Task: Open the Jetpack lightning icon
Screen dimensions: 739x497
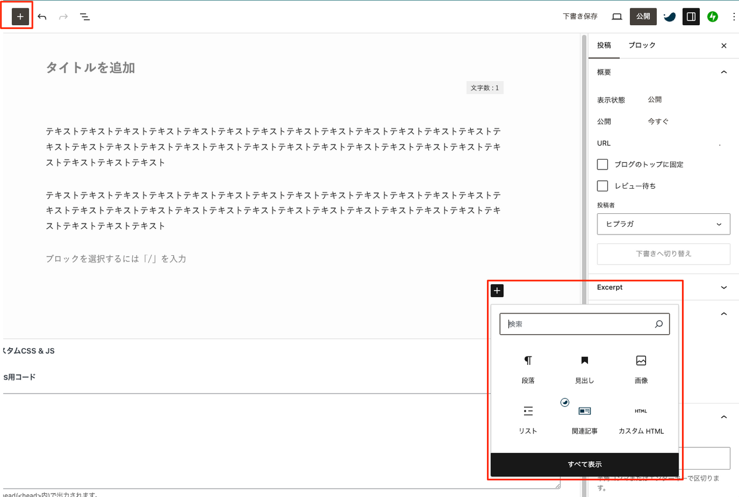Action: pyautogui.click(x=712, y=17)
